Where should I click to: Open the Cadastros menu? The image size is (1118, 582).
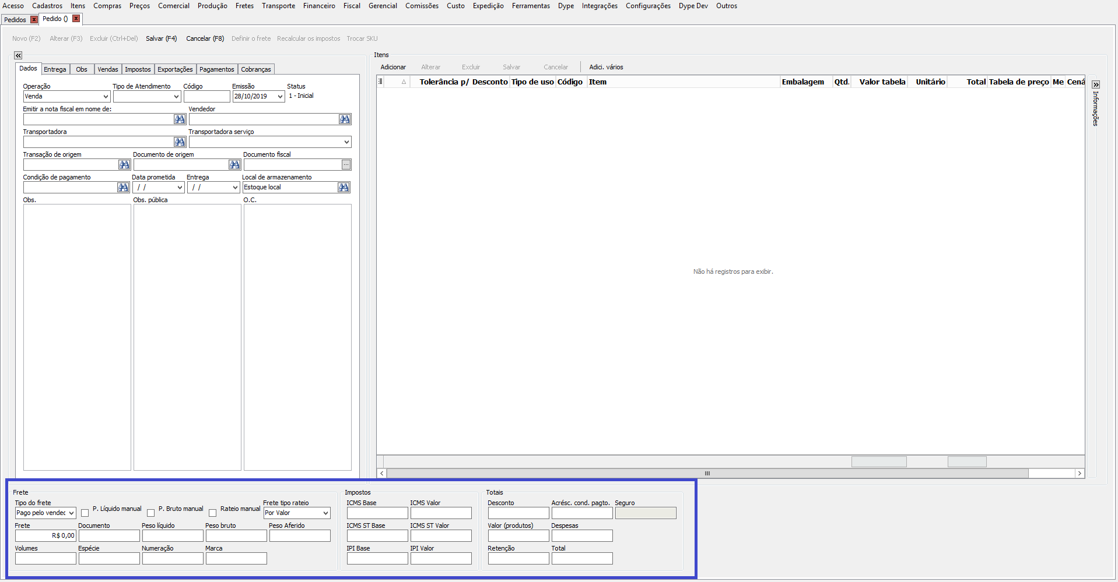tap(47, 6)
